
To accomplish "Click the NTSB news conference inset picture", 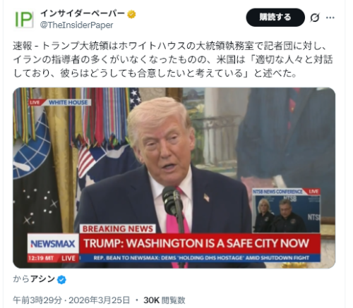I will click(286, 211).
